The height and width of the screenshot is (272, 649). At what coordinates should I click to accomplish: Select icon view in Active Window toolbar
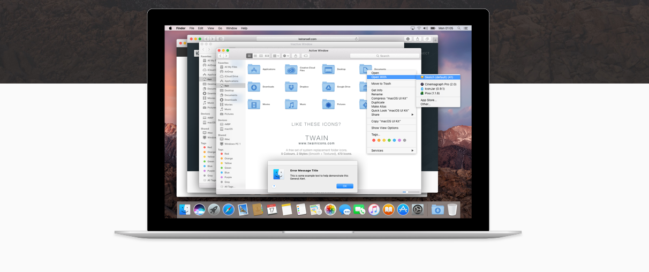coord(249,56)
